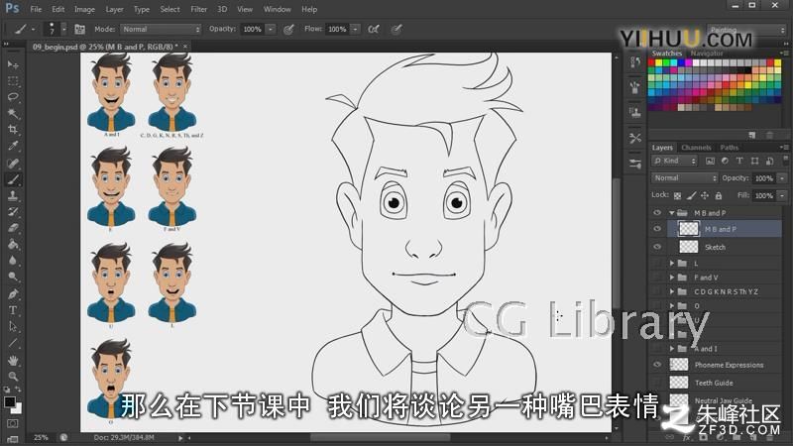
Task: Hide the Phoneme Expressions layer
Action: [657, 364]
